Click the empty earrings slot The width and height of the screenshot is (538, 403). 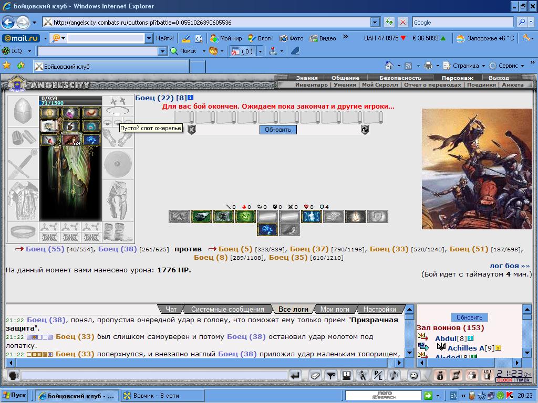click(118, 101)
